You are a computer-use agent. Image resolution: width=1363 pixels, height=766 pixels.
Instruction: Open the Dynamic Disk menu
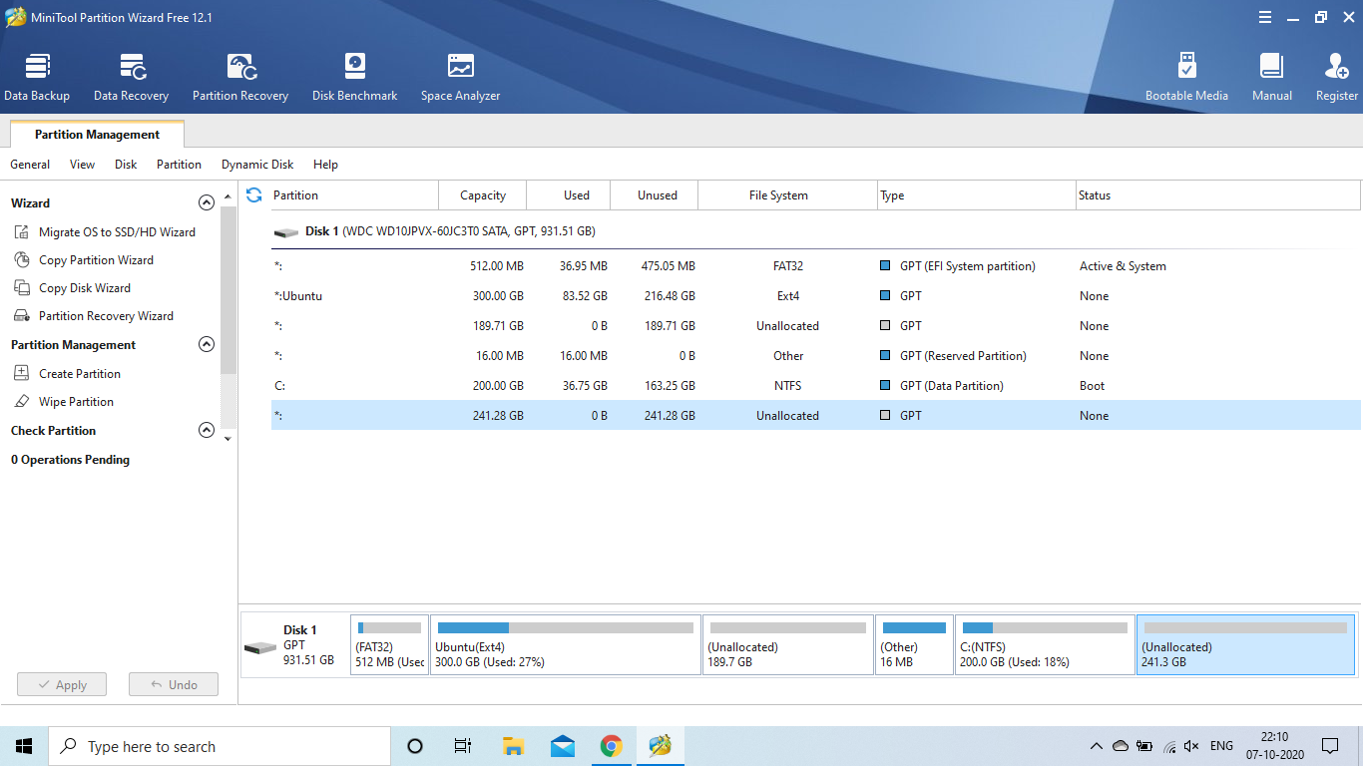(257, 165)
